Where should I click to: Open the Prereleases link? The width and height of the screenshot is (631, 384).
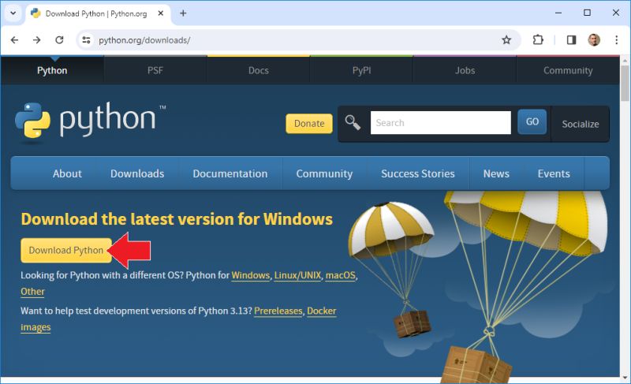click(x=278, y=311)
